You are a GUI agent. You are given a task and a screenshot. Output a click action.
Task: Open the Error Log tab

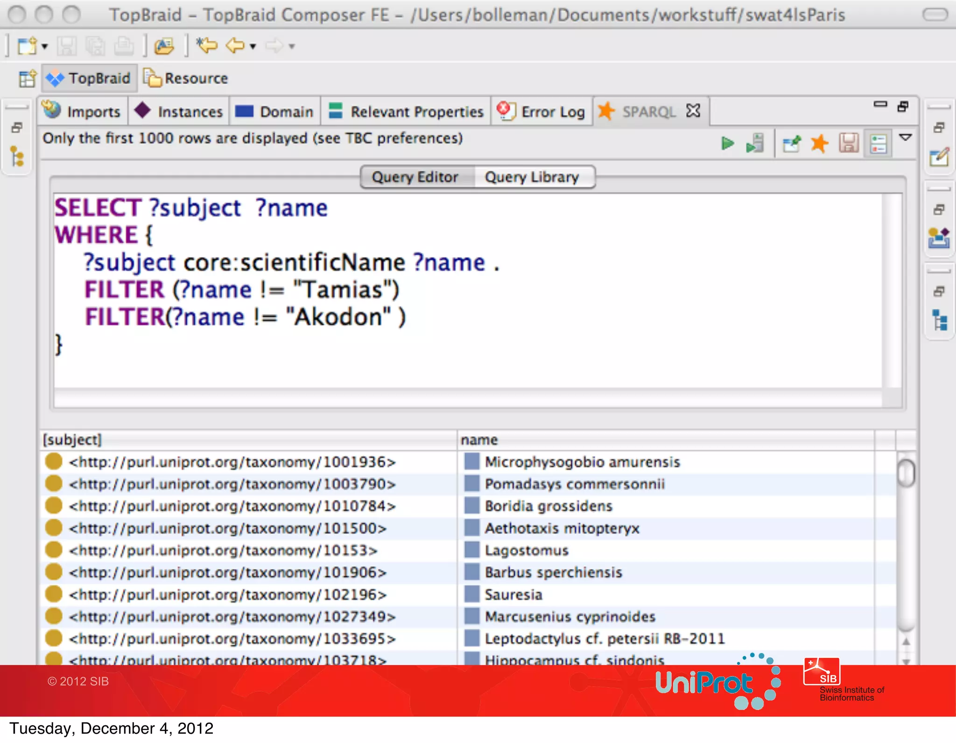pos(541,111)
